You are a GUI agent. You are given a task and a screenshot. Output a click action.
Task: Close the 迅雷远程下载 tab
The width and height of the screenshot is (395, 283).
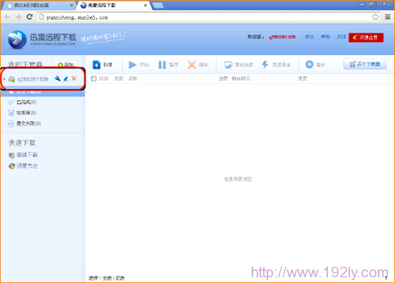145,5
